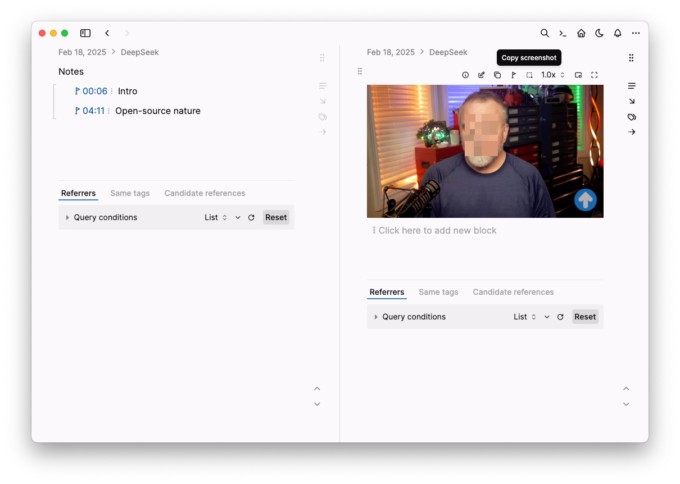Screen dimensions: 680x484
Task: Show video info icon above the player
Action: click(x=465, y=75)
